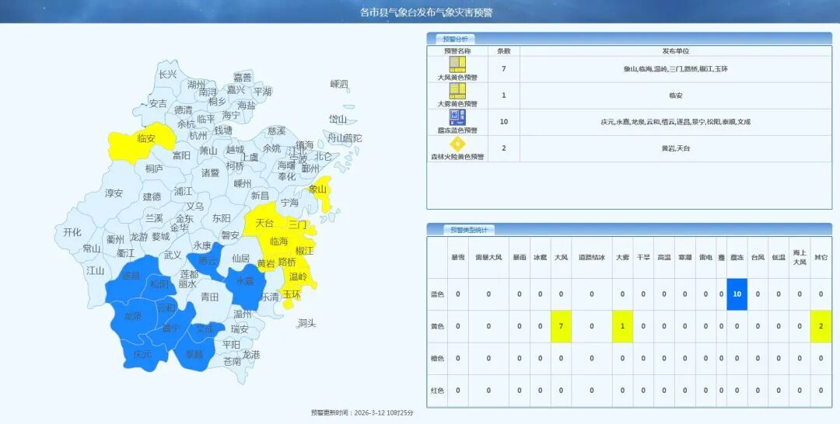Click the 霜冻蓝色预警 warning icon

click(x=457, y=117)
